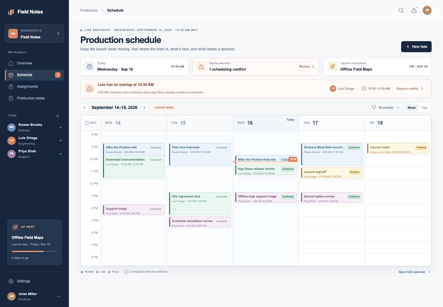Viewport: 443px width, 307px height.
Task: Open Customer escalation review event
Action: 200,222
